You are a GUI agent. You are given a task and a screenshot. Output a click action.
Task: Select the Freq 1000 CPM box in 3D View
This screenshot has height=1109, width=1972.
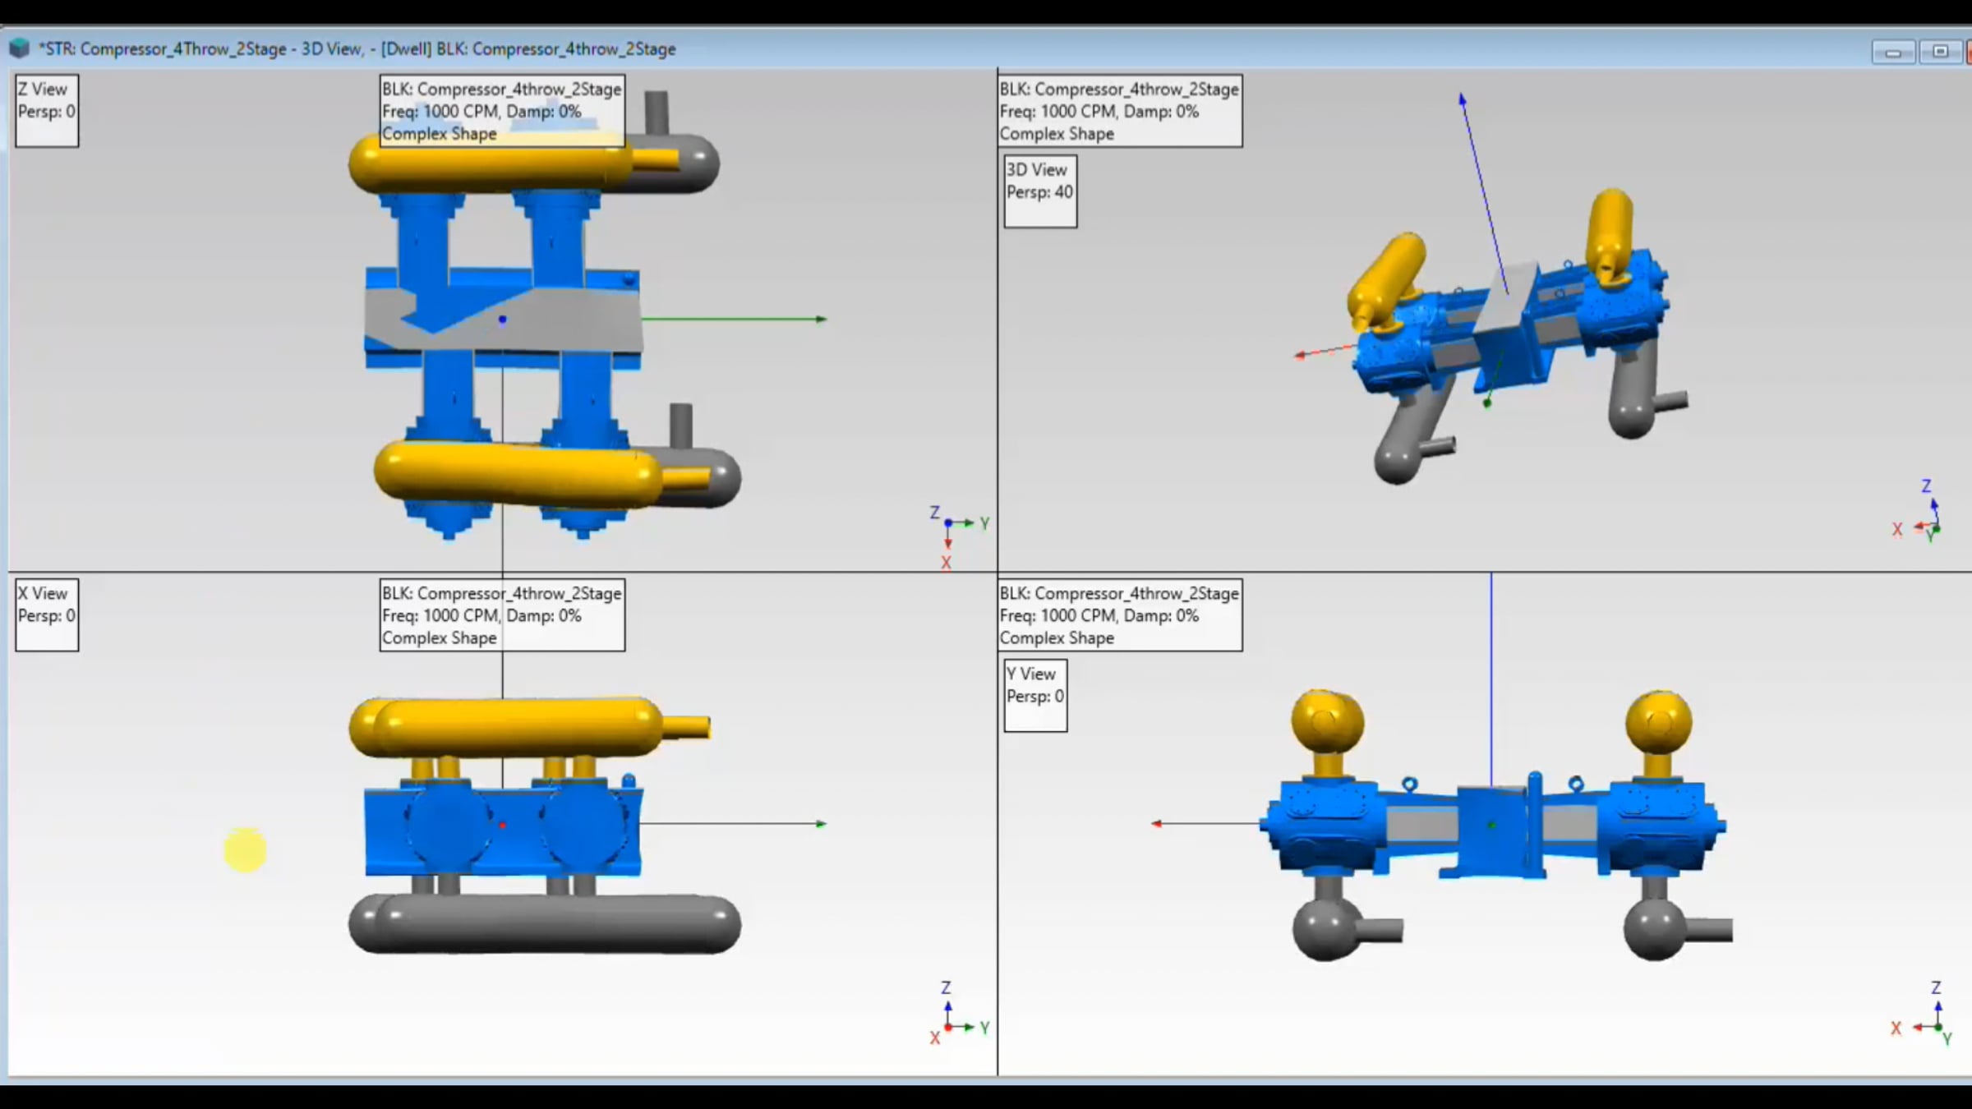click(1119, 111)
